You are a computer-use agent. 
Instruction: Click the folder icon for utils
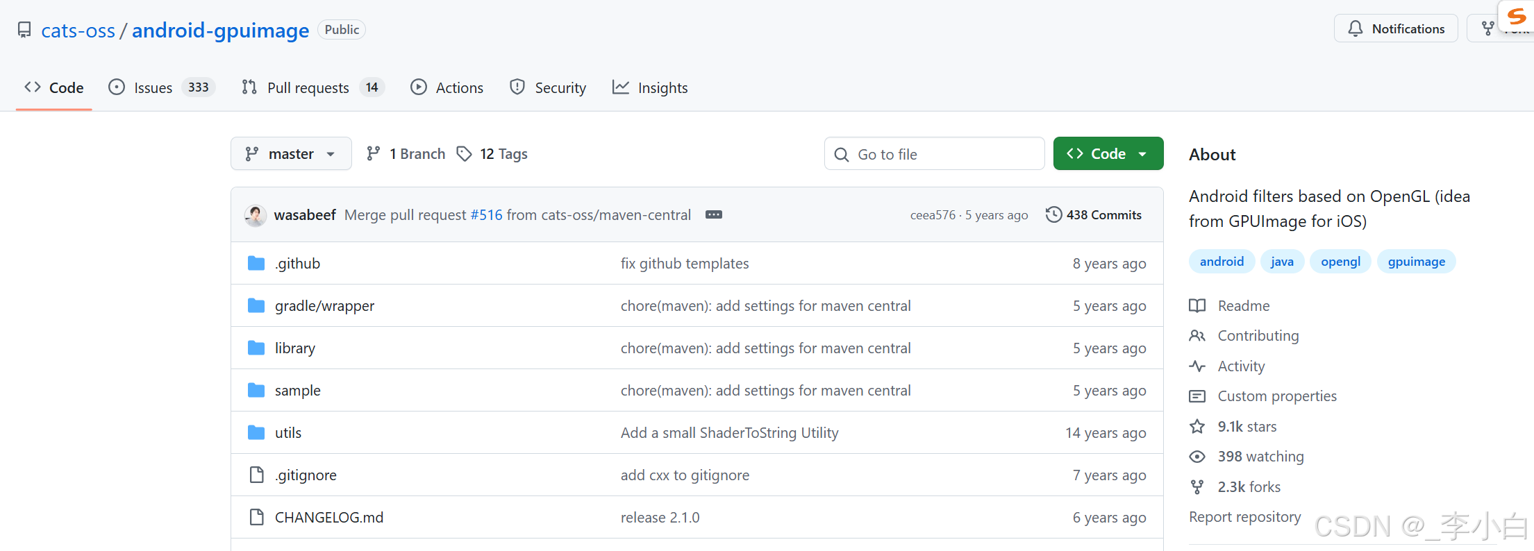pyautogui.click(x=256, y=433)
